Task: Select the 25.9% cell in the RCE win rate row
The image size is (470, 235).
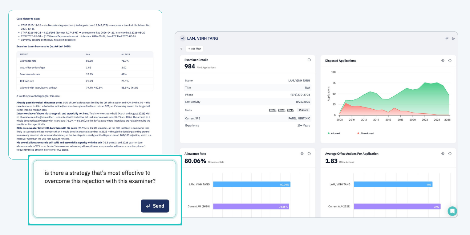Action: (x=125, y=81)
